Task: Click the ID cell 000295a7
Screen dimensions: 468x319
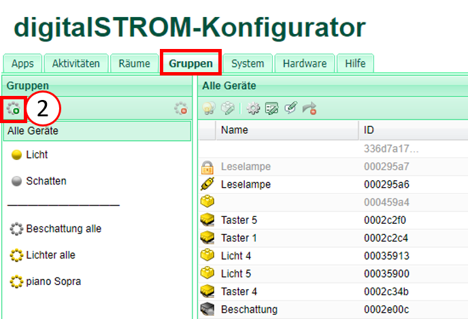Action: [386, 167]
